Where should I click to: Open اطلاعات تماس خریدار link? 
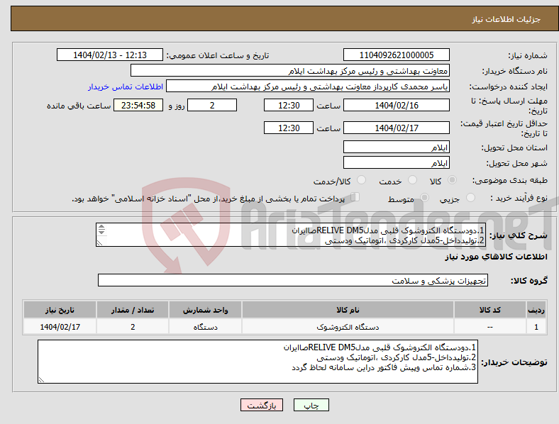(126, 87)
